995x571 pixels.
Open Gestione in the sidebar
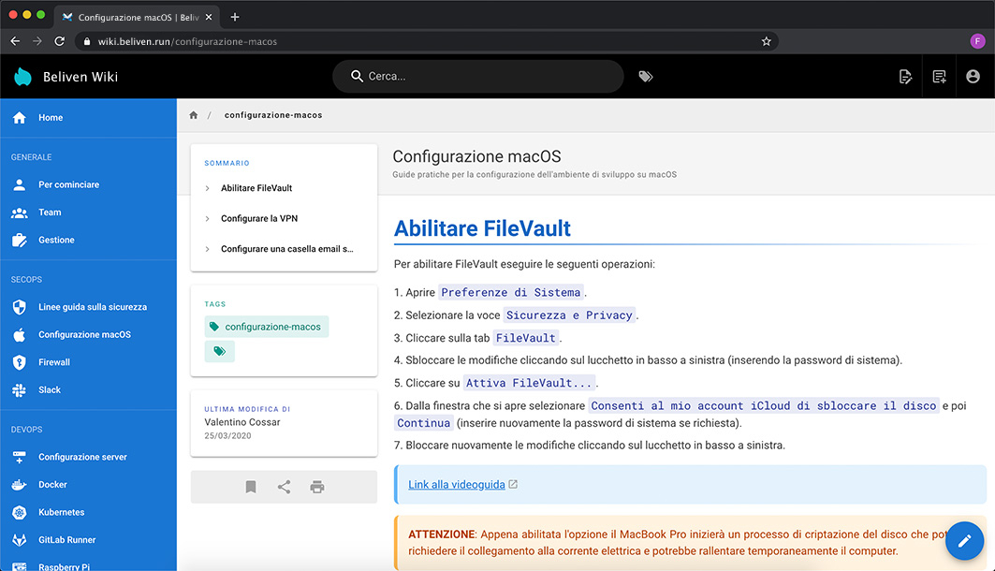(88, 240)
